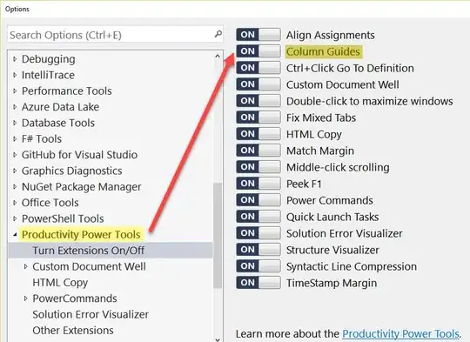Select the Productivity Power Tools category
Screen dimensions: 470x342
[81, 234]
